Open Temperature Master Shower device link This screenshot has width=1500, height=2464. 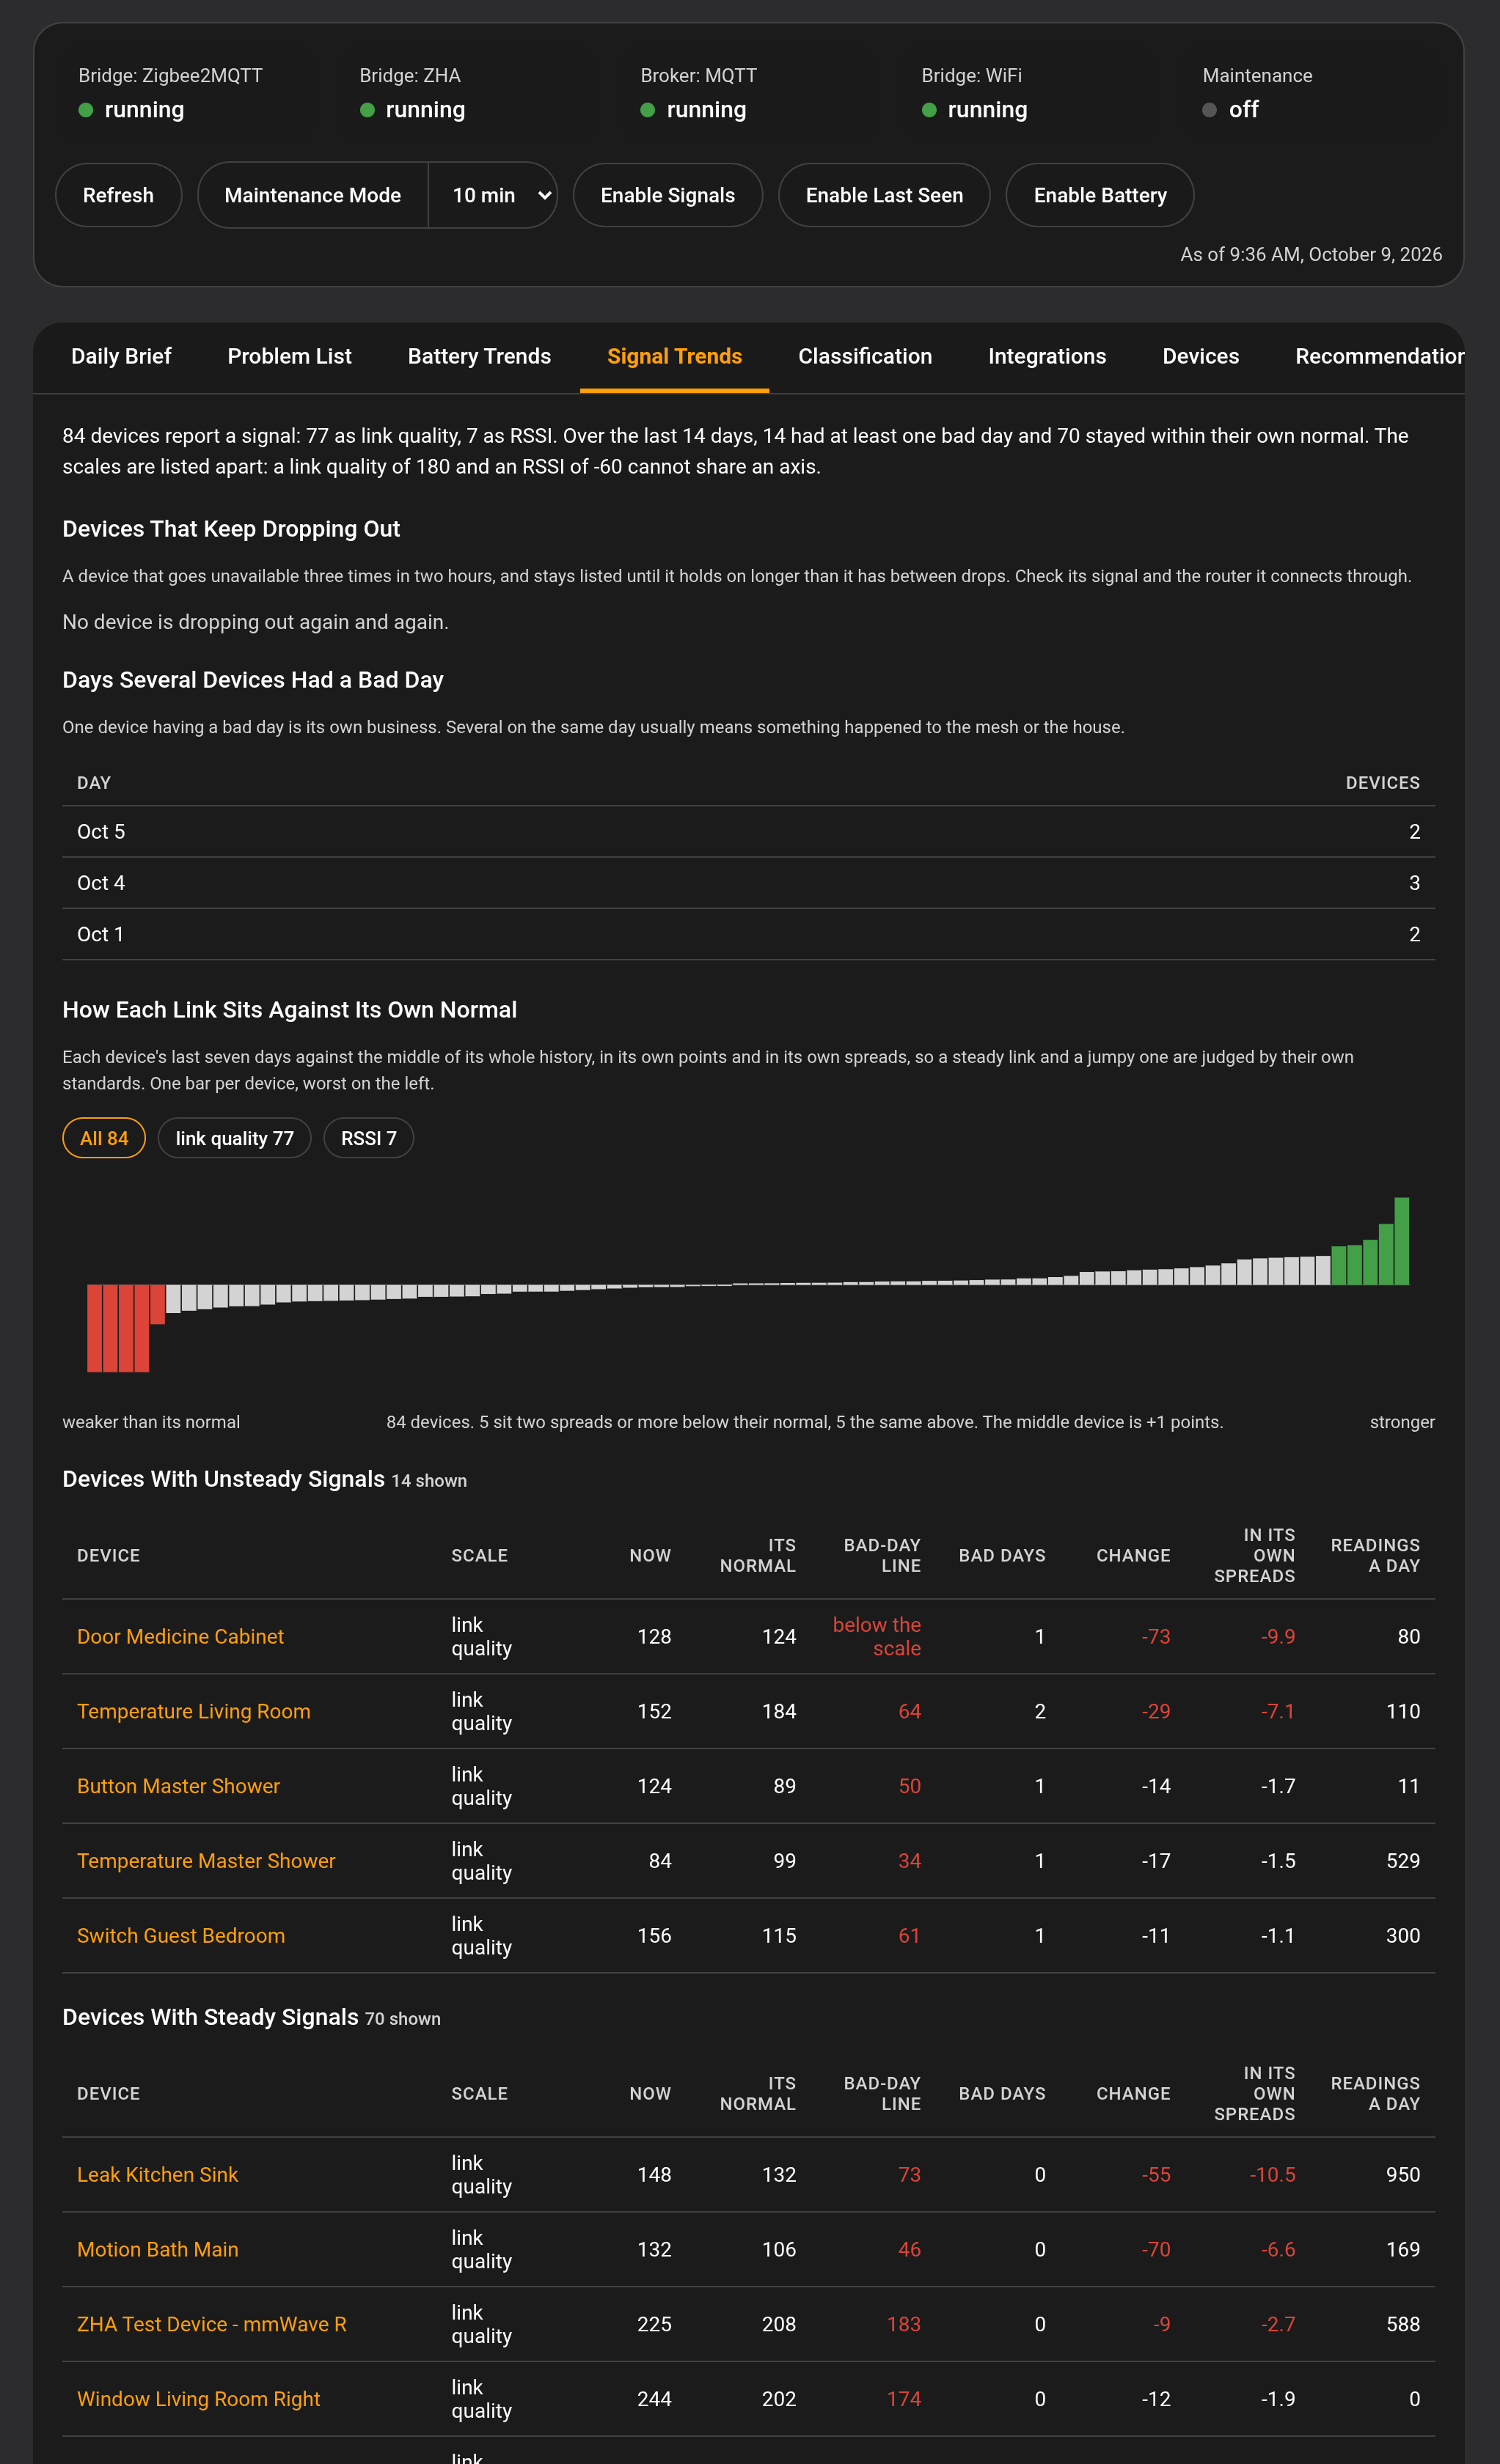click(206, 1861)
